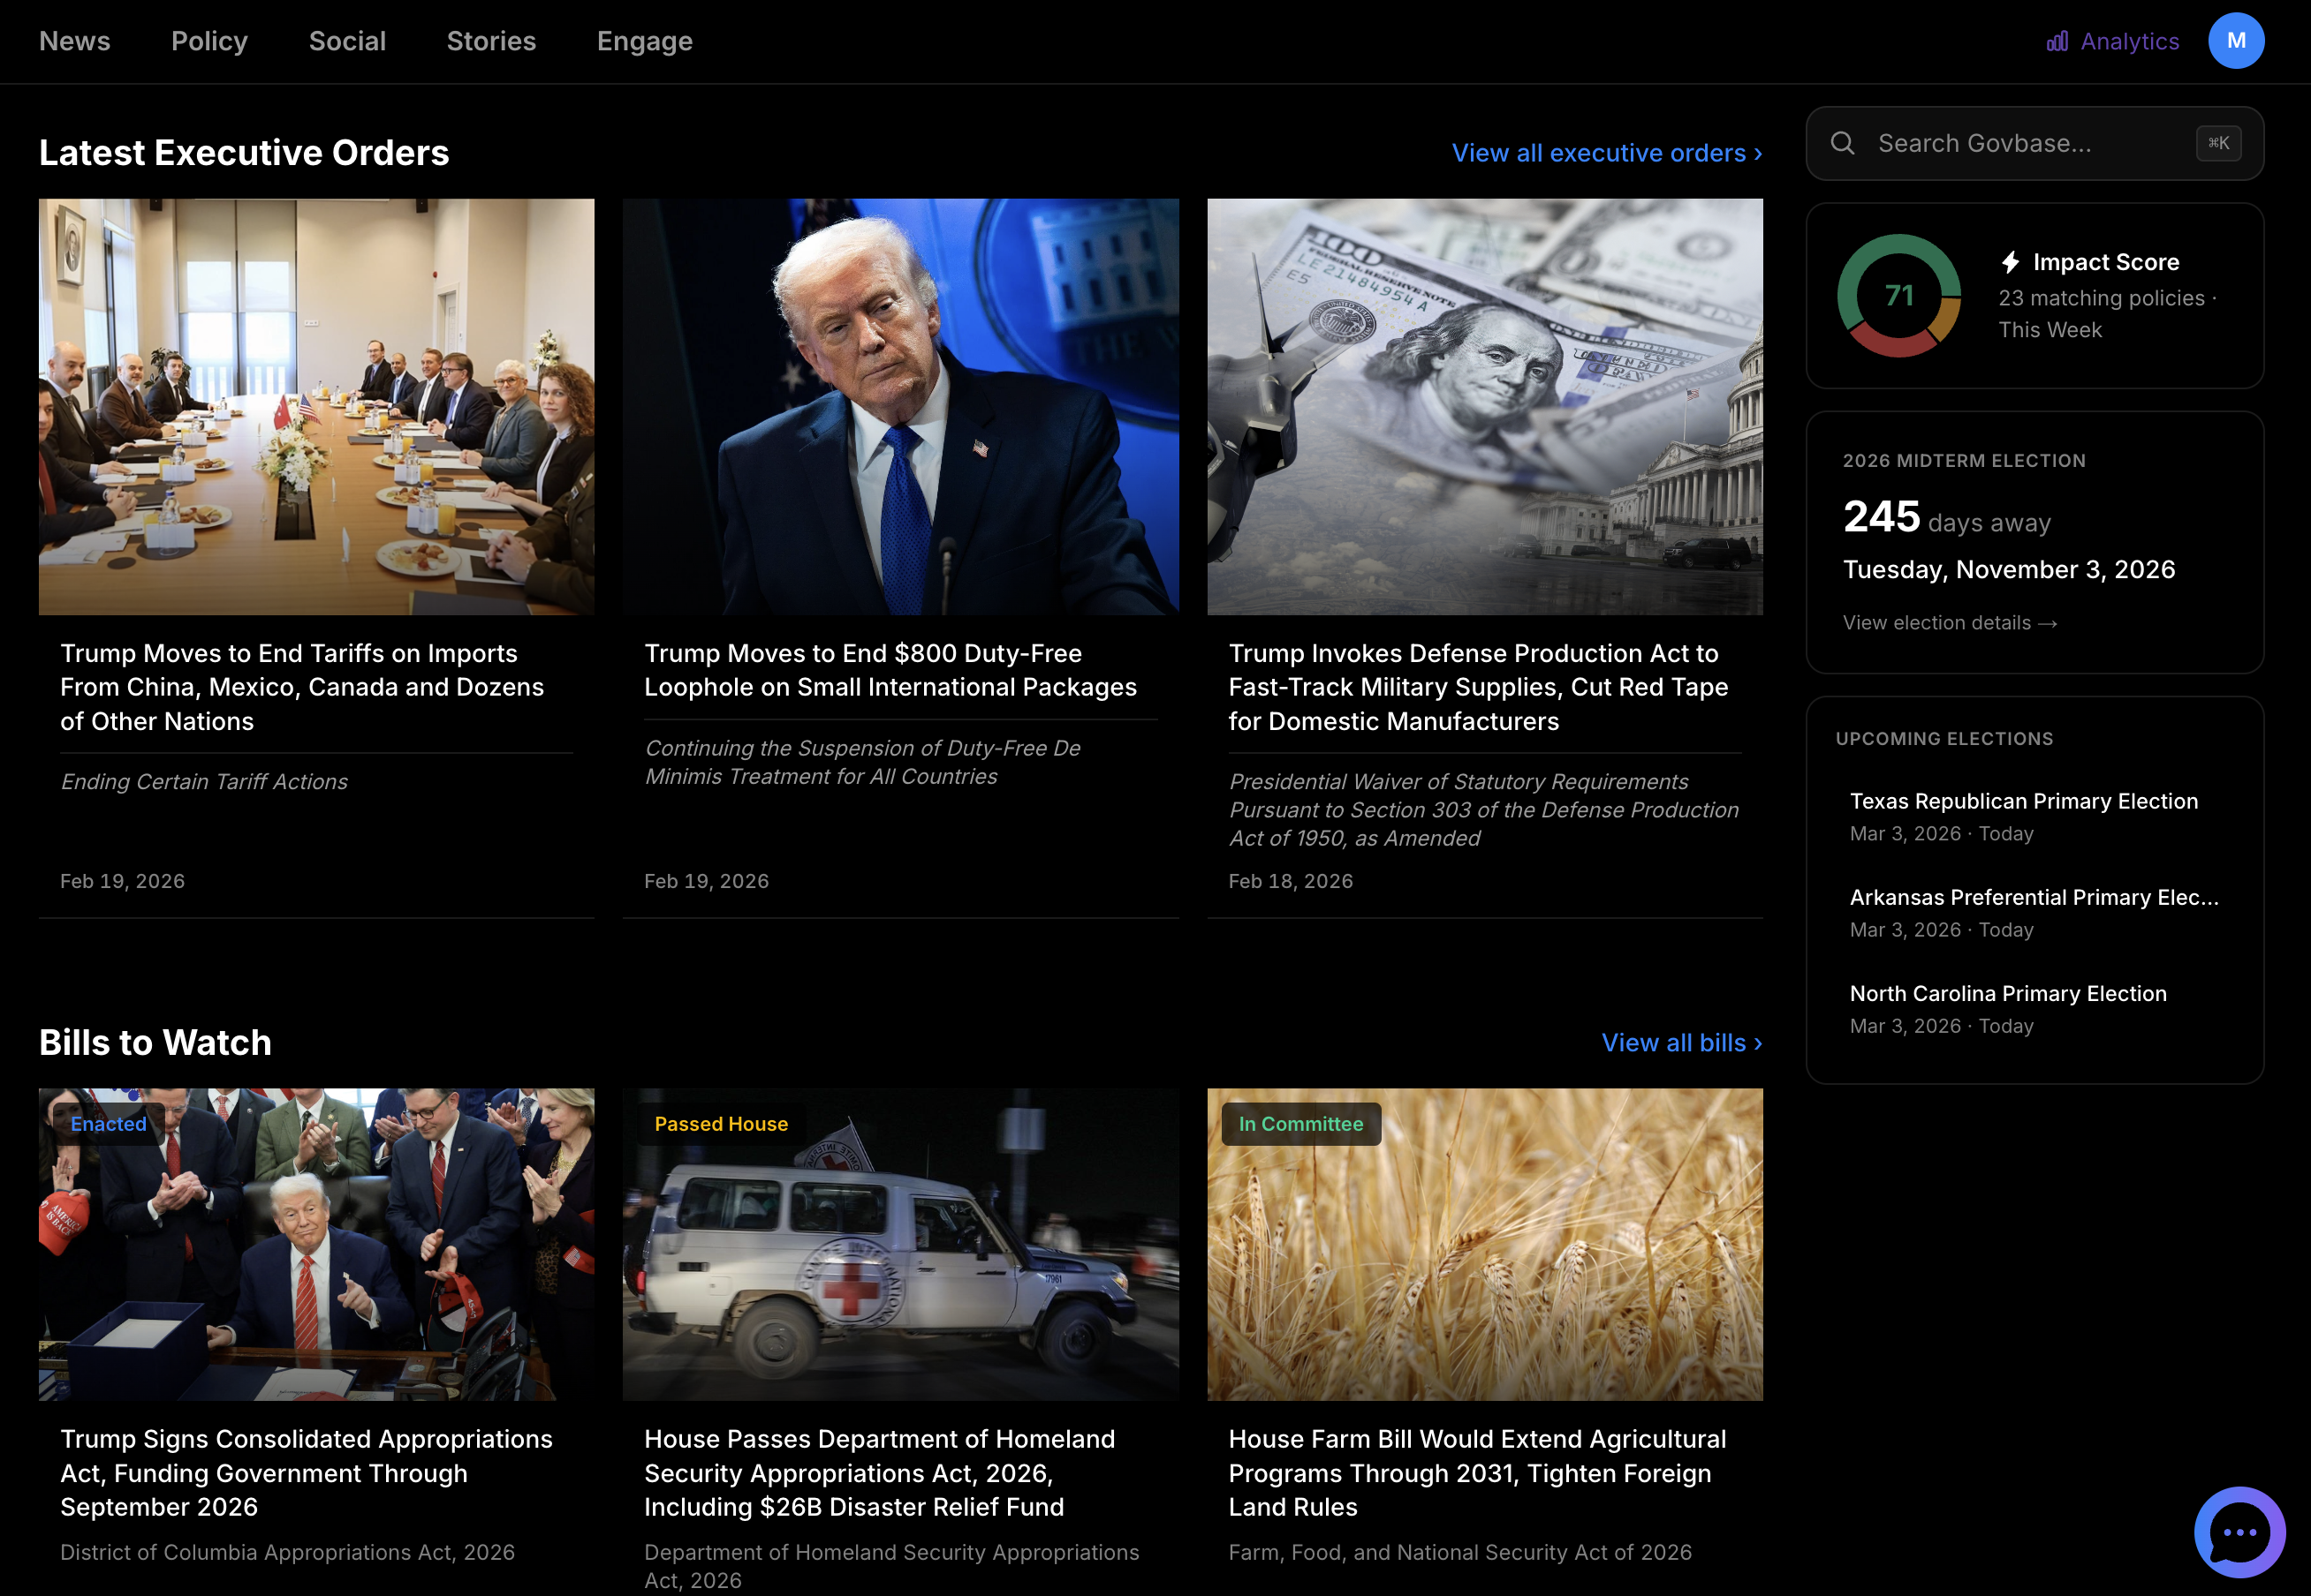Open the Engage menu item

point(645,41)
